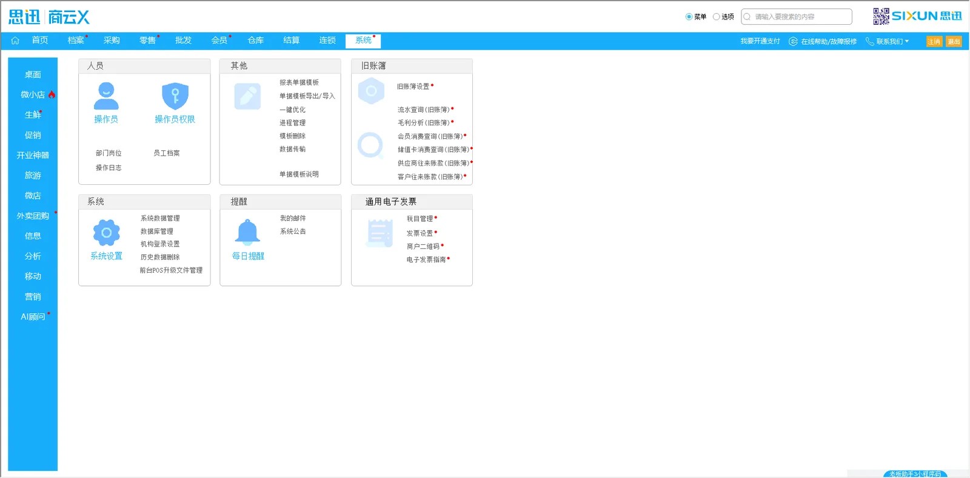Open the 部门岗位 link
Viewport: 970px width, 478px height.
pyautogui.click(x=109, y=153)
